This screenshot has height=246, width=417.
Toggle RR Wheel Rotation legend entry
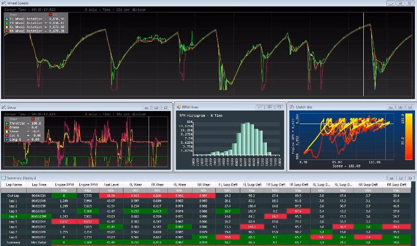(x=31, y=31)
